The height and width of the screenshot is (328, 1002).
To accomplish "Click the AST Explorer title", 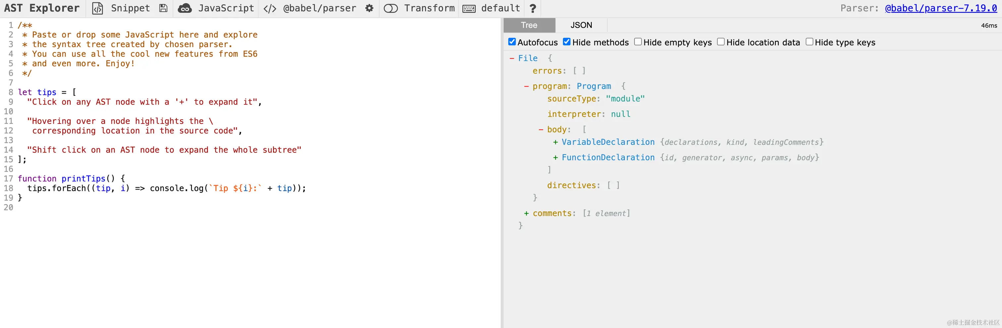I will pyautogui.click(x=42, y=8).
